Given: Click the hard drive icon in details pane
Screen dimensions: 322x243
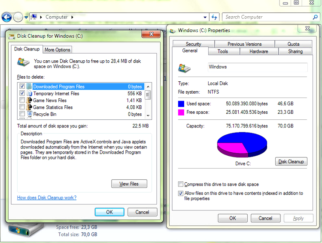Looking at the screenshot, I should (26, 230).
